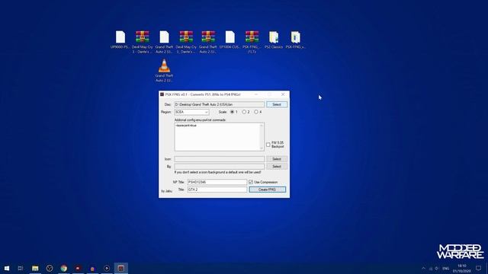Screen dimensions: 488x274
Task: Enable the FW 5.05 Backport checkbox
Action: [x=268, y=145]
